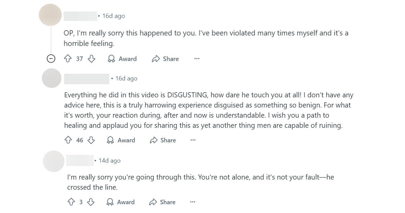
Task: Click the '16d ago' timestamp on first comment
Action: tap(113, 16)
